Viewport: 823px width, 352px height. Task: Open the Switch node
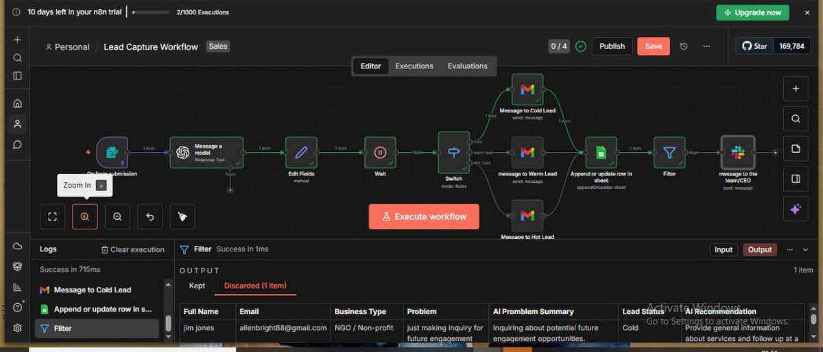pyautogui.click(x=454, y=153)
